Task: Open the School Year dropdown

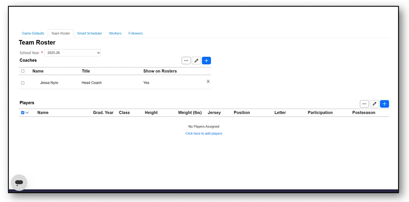Action: 73,53
